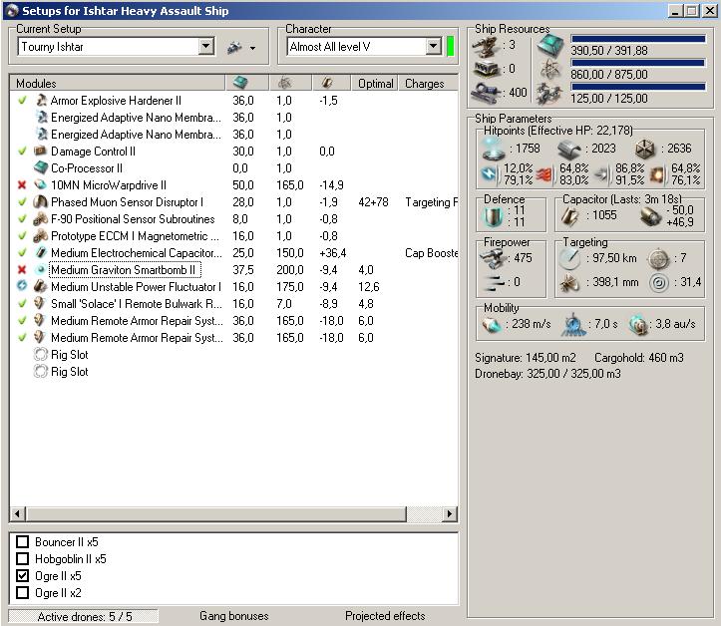Click the CPU resource icon

click(550, 46)
